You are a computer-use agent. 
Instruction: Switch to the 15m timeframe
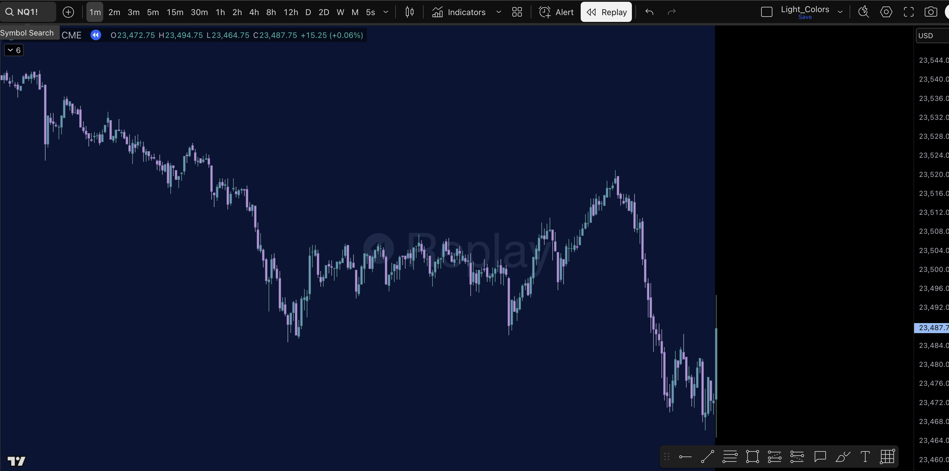point(175,12)
